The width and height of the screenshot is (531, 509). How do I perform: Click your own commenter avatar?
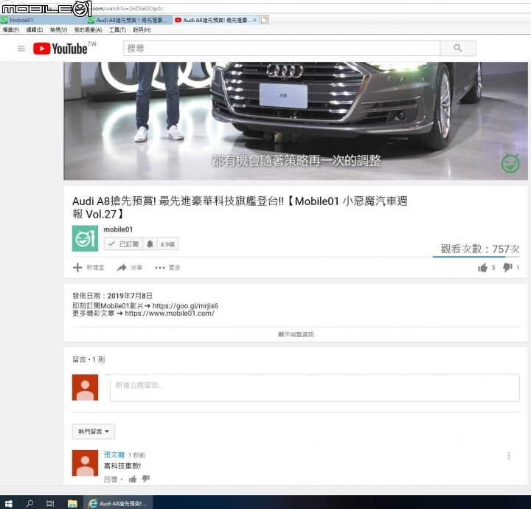(85, 387)
